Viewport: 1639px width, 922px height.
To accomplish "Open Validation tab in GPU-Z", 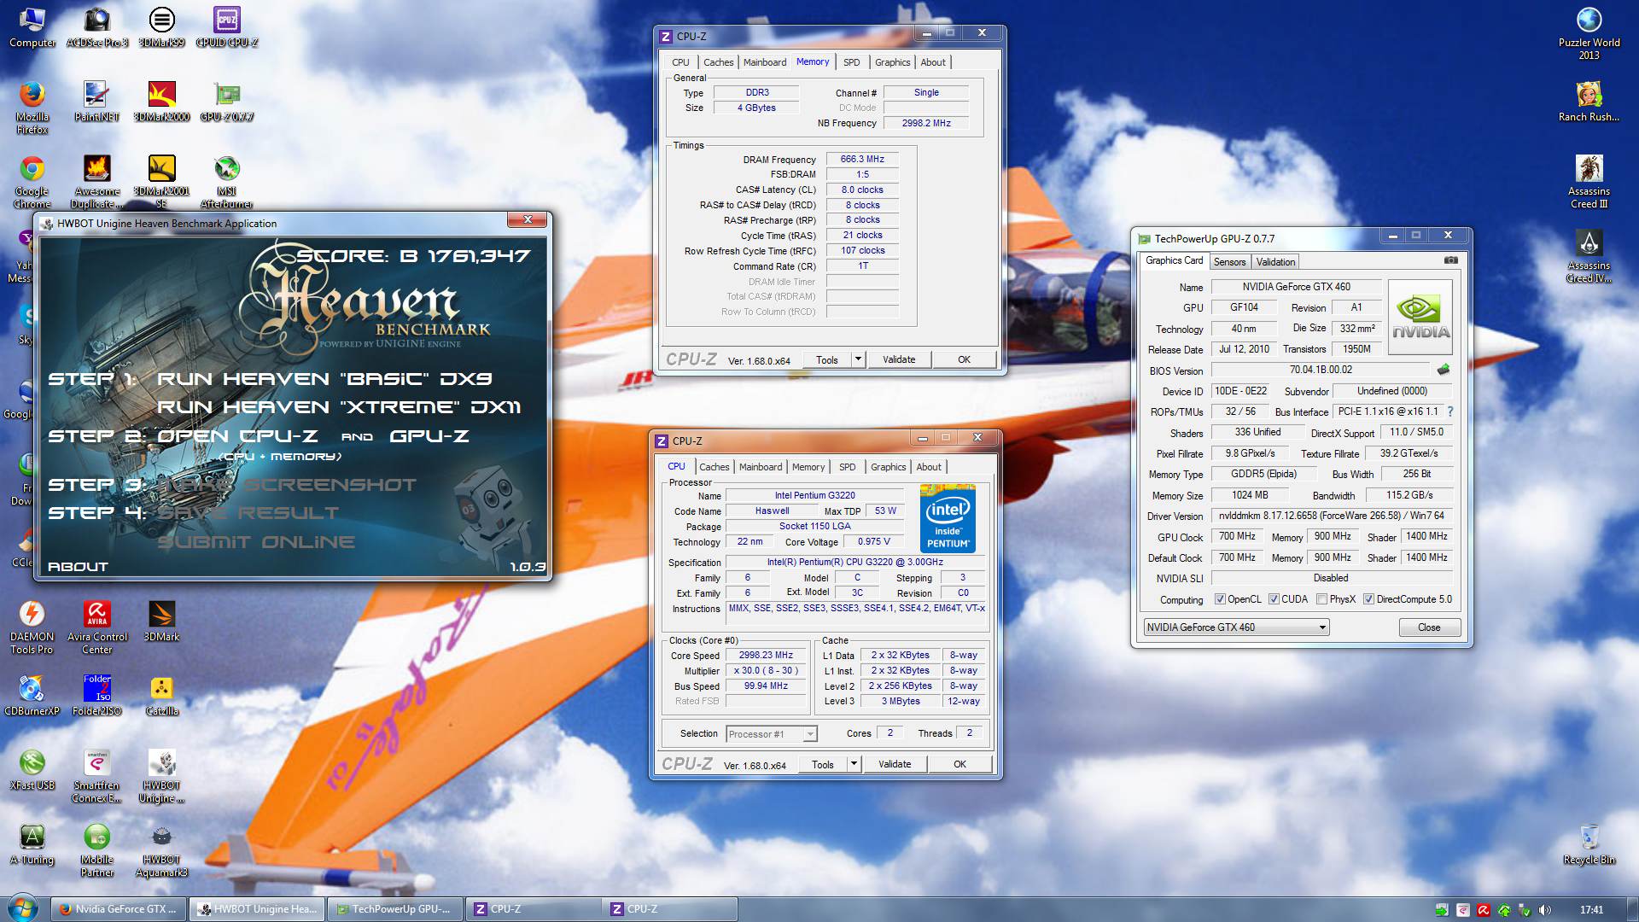I will click(x=1275, y=262).
